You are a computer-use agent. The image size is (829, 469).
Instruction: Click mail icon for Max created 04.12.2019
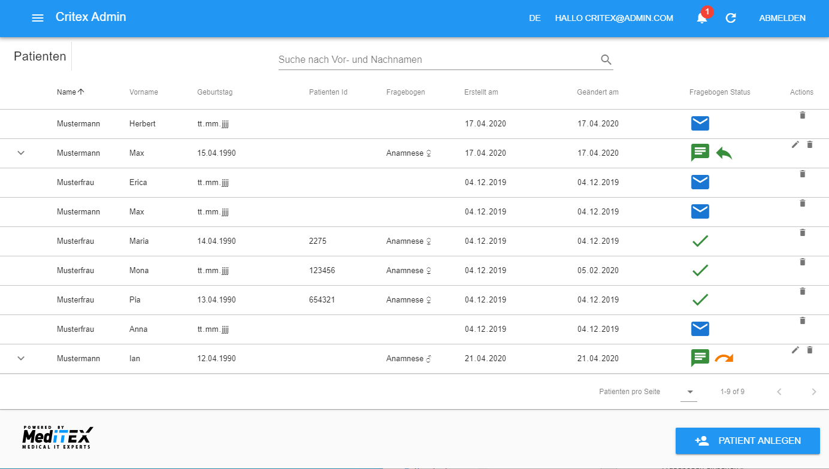click(x=700, y=211)
